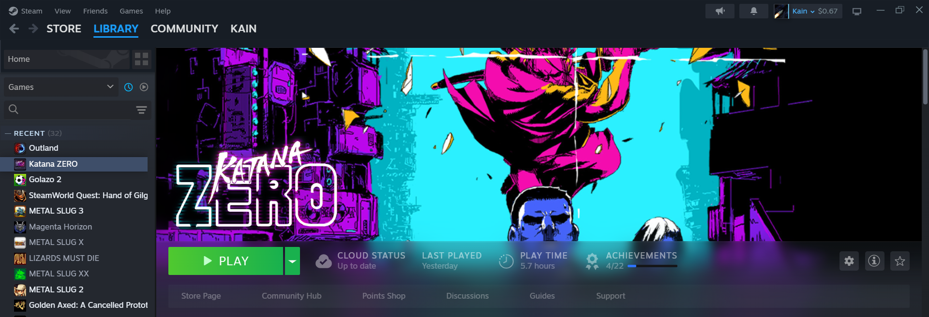Screen dimensions: 929x317
Task: Switch to collections grid view
Action: pyautogui.click(x=141, y=59)
